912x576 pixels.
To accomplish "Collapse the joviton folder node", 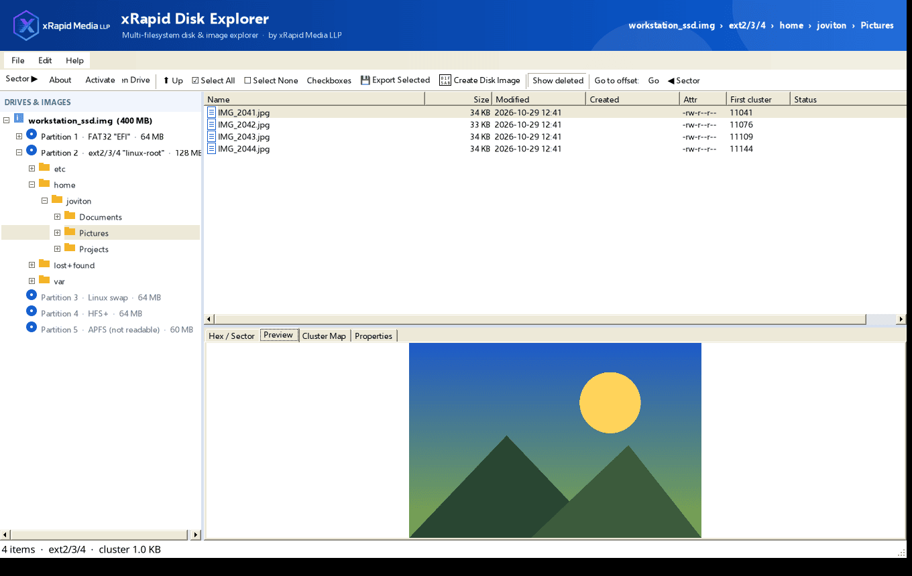I will coord(44,201).
